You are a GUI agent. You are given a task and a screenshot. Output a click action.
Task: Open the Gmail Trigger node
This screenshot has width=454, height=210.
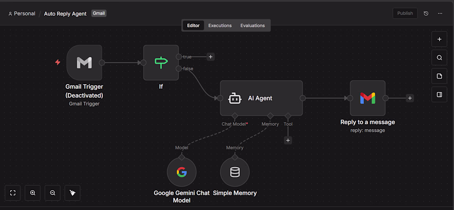point(84,63)
